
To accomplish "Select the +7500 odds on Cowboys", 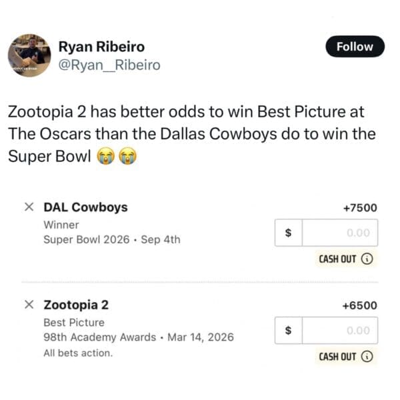I will 359,208.
